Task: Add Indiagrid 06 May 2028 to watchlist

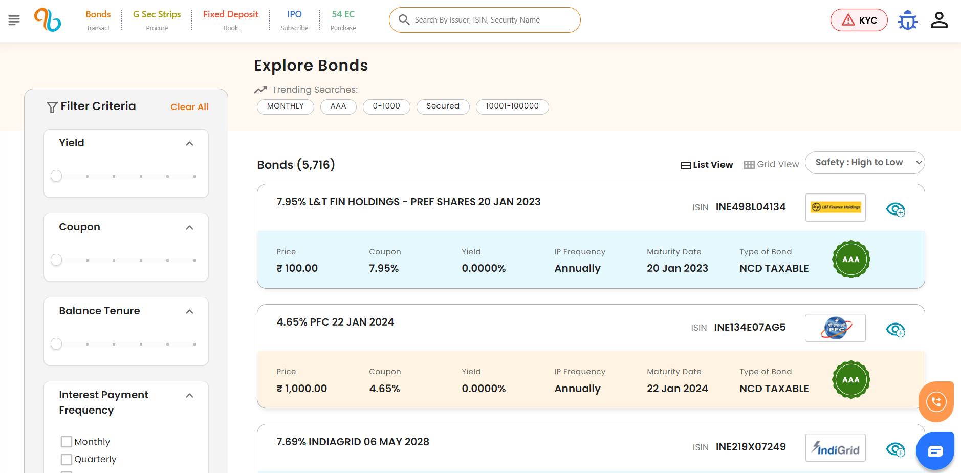Action: (896, 449)
